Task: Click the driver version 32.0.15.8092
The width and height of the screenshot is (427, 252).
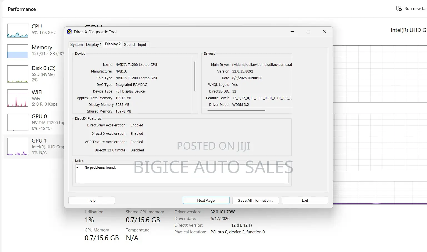Action: 243,71
